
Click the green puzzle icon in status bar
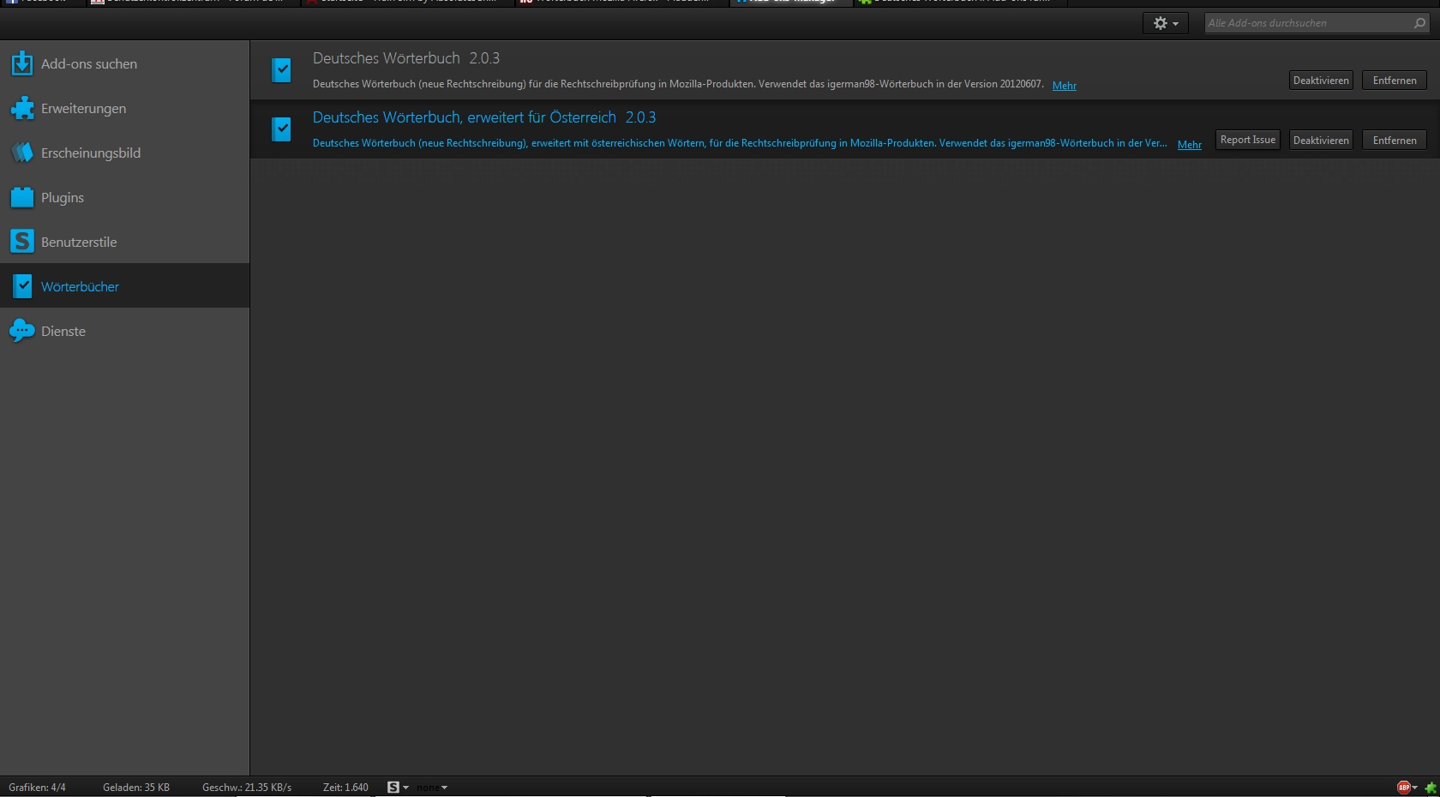(1430, 788)
